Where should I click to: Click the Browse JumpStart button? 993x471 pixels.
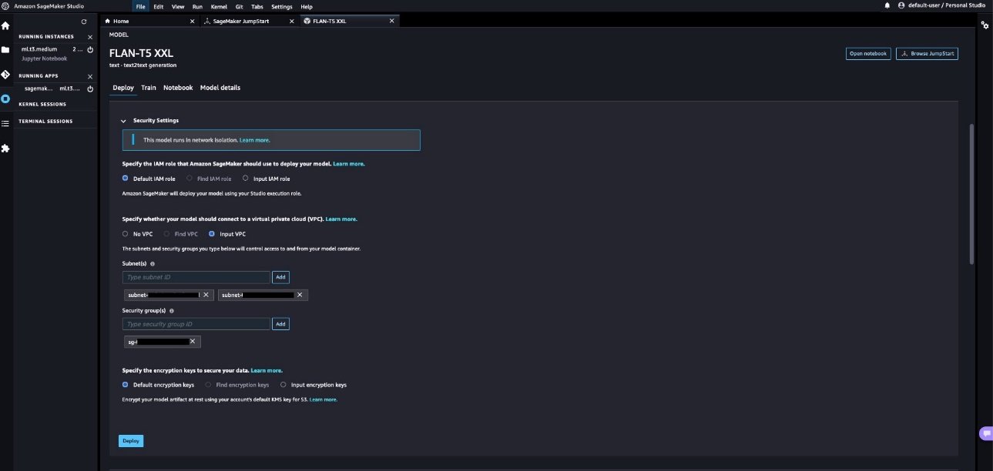point(927,54)
